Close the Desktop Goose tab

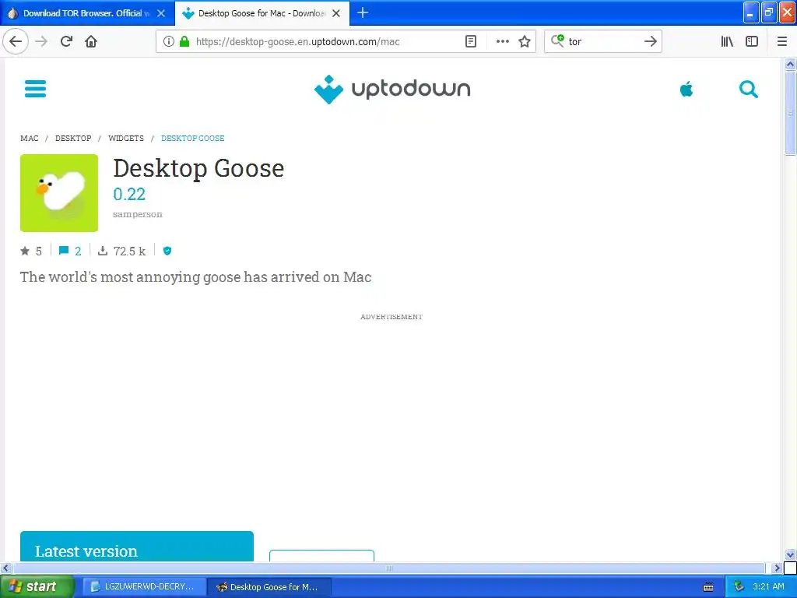pyautogui.click(x=336, y=13)
